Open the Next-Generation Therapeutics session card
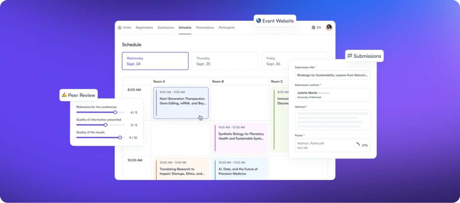This screenshot has width=460, height=203. click(x=181, y=103)
